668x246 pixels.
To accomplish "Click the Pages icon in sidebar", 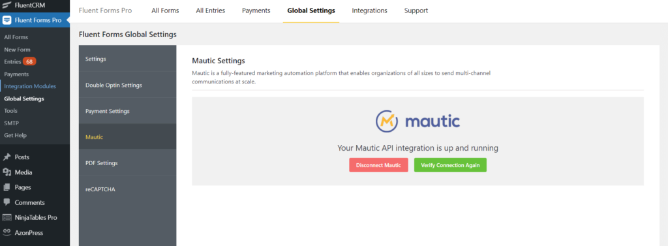I will pos(7,187).
